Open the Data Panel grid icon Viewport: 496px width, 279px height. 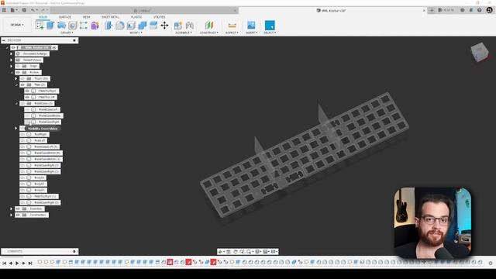tap(4, 10)
